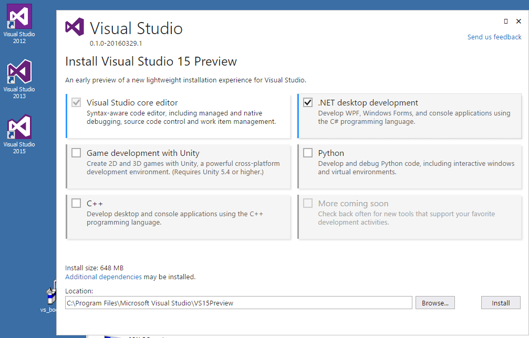Click the Visual Studio logo in installer header
529x338 pixels.
coord(75,27)
